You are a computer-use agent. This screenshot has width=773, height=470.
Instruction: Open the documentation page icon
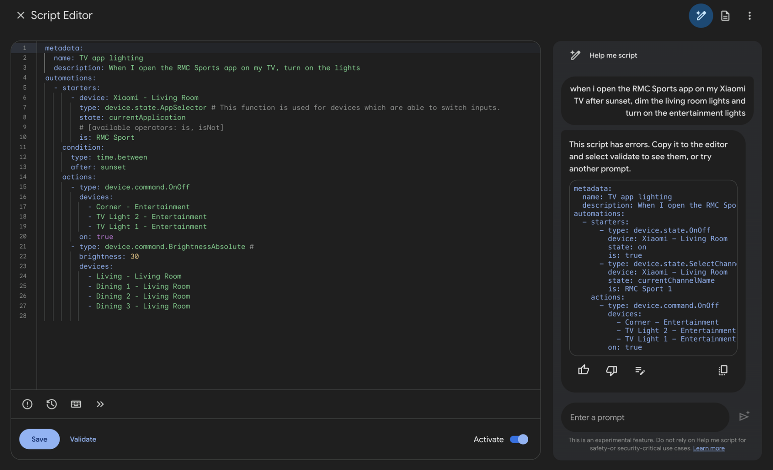[x=725, y=16]
